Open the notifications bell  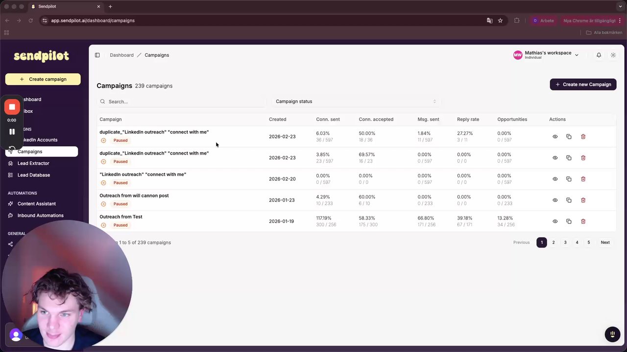pos(599,55)
